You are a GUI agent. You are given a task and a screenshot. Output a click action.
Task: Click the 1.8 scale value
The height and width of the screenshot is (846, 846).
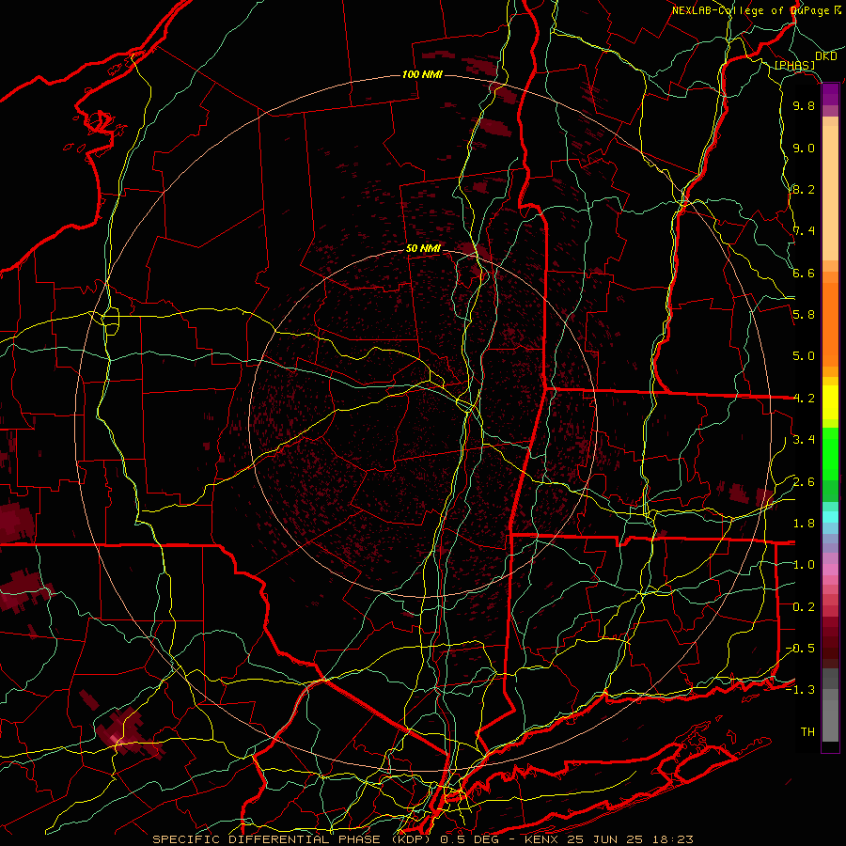tap(804, 524)
